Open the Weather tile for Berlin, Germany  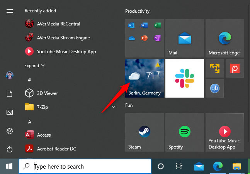click(145, 78)
